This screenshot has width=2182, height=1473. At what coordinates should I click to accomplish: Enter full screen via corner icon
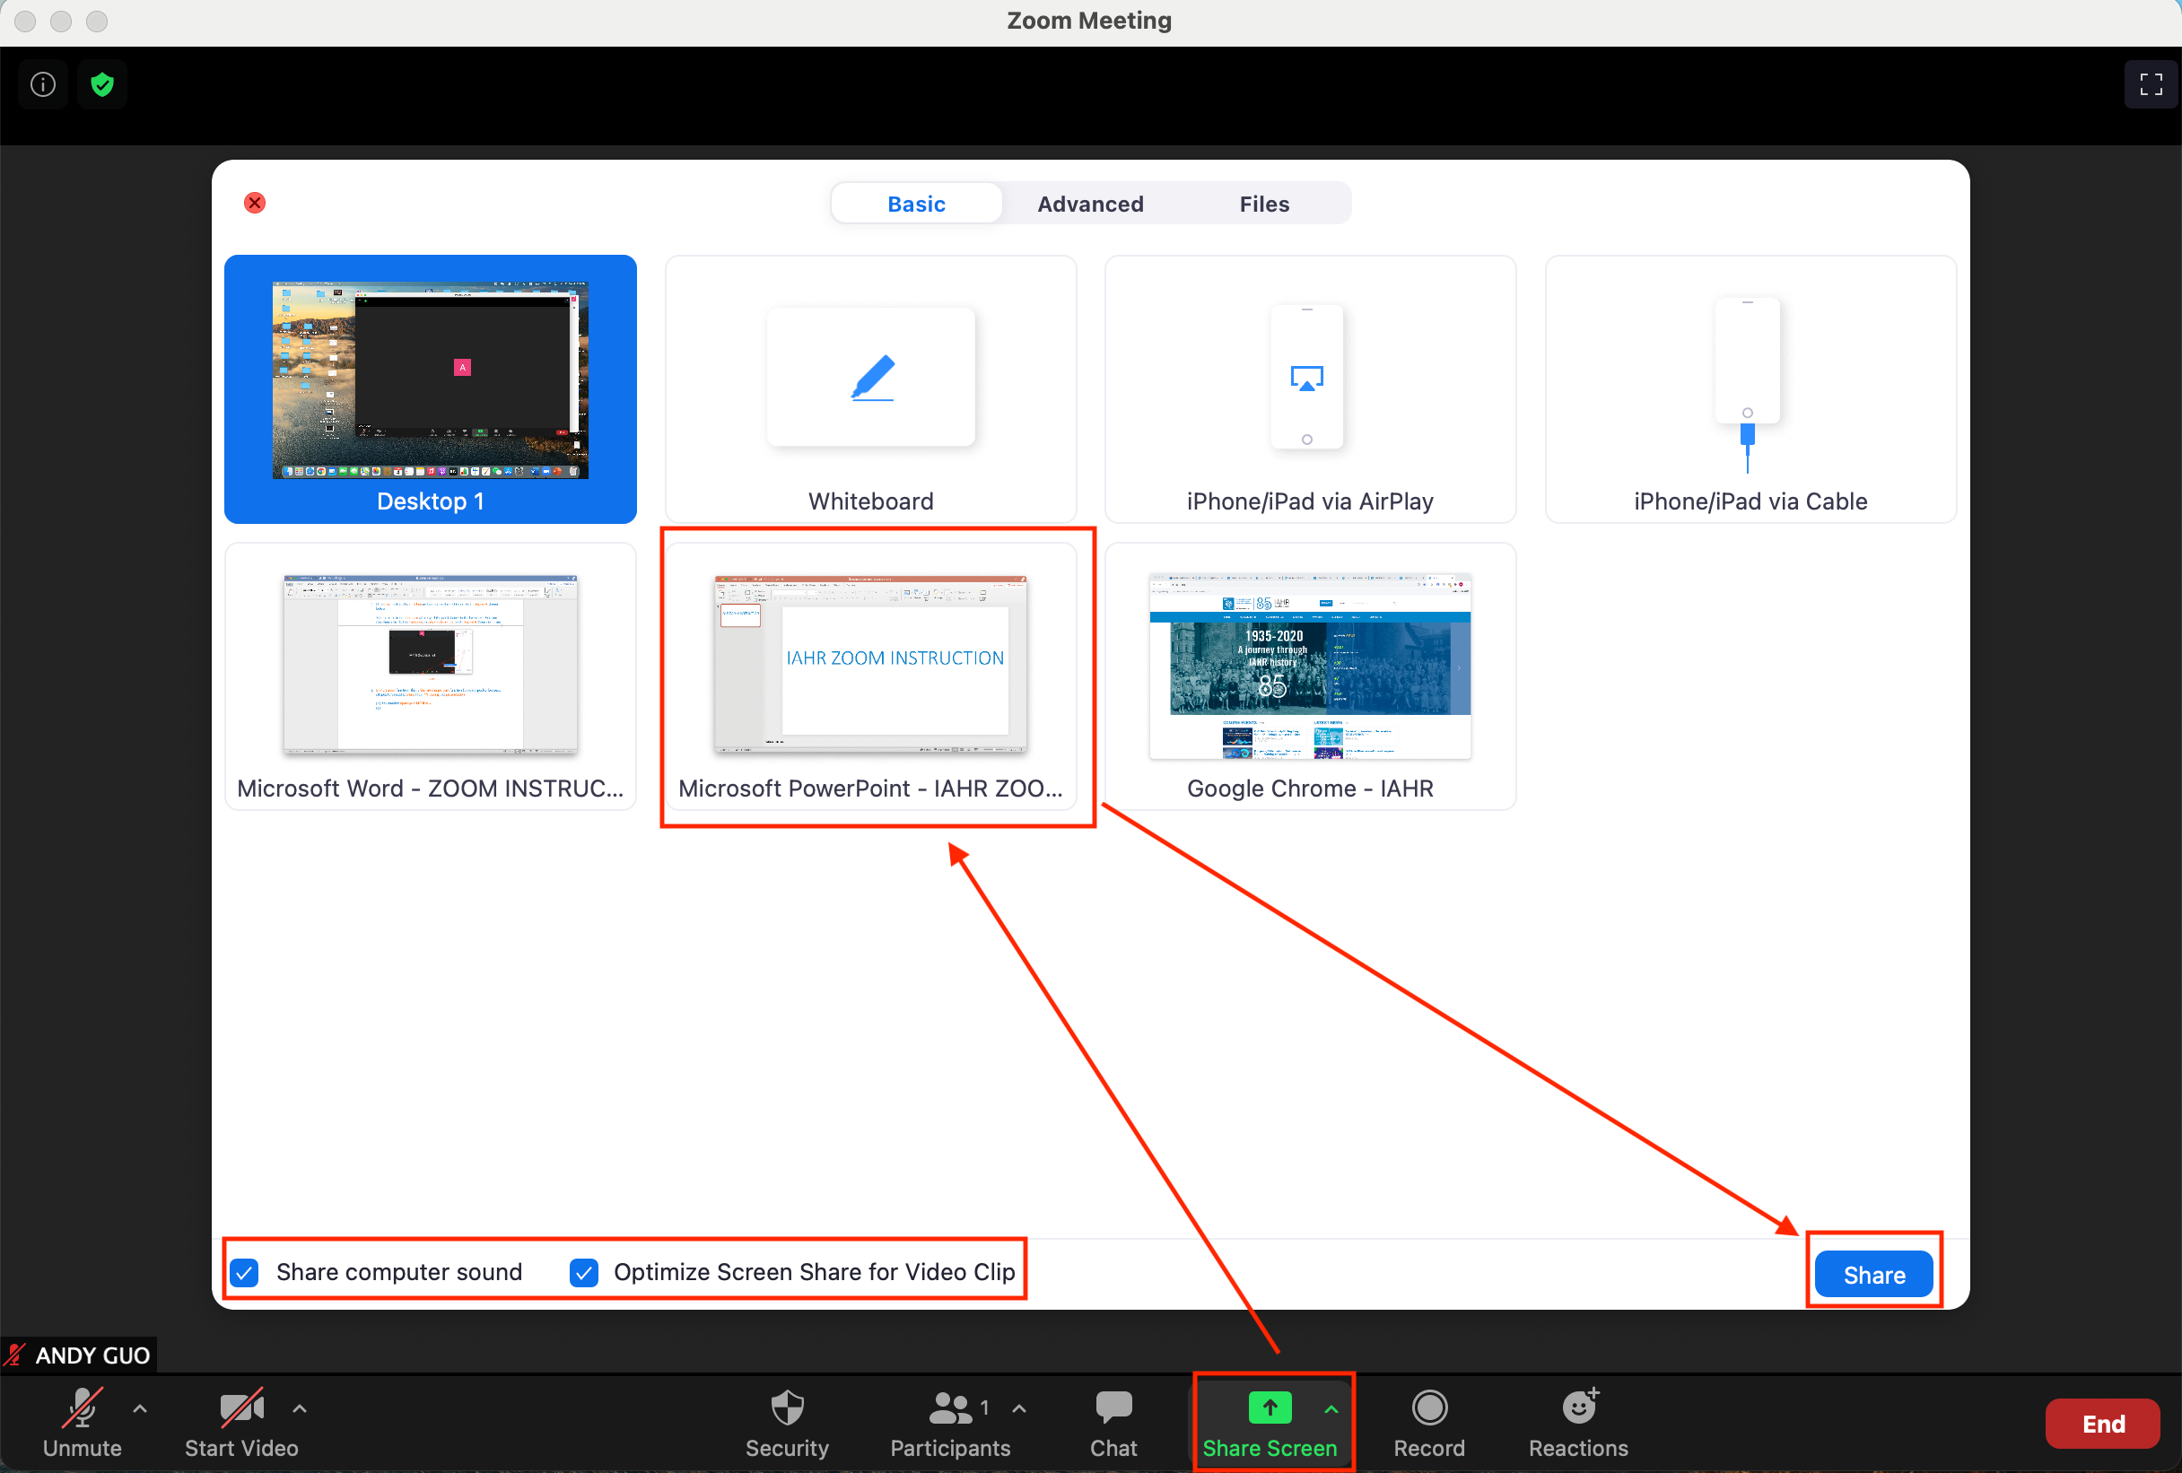tap(2151, 84)
